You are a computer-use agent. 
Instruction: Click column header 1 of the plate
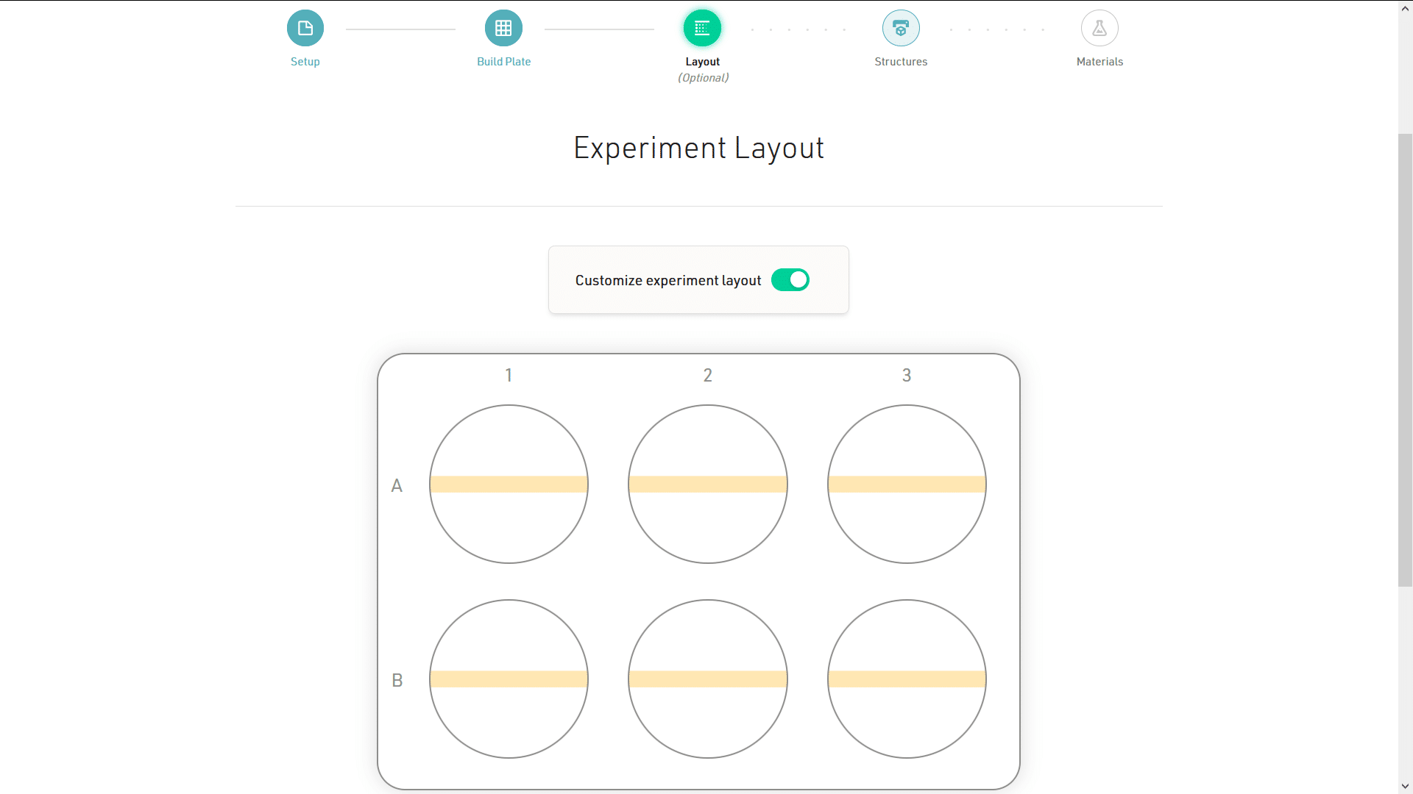[x=509, y=375]
